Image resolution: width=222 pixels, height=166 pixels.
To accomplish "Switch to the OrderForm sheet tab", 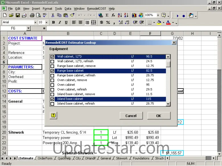I will 45,158.
